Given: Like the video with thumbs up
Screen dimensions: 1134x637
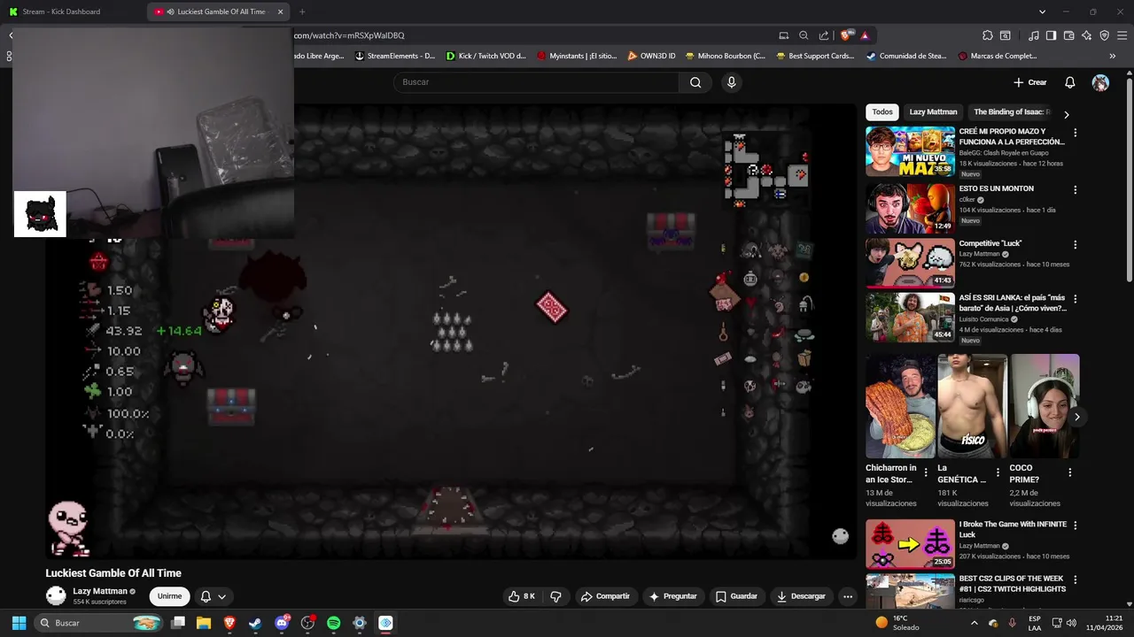Looking at the screenshot, I should point(521,596).
